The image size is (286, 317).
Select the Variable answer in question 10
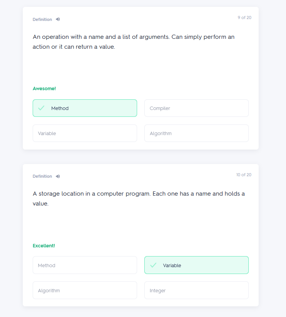click(x=196, y=265)
